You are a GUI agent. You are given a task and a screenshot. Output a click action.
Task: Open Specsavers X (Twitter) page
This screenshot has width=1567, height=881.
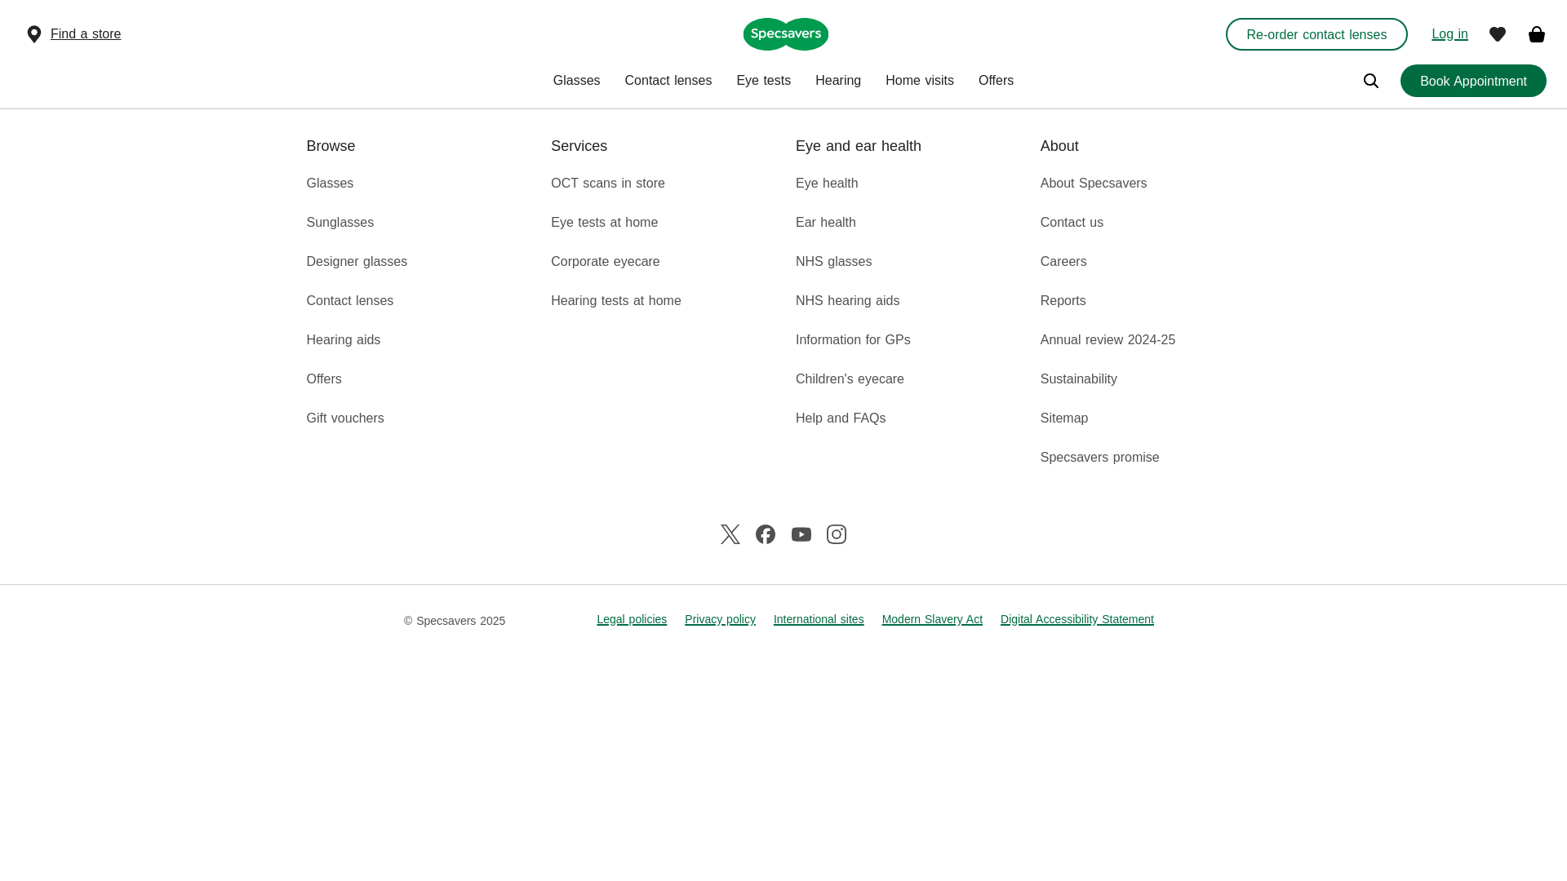pyautogui.click(x=730, y=534)
